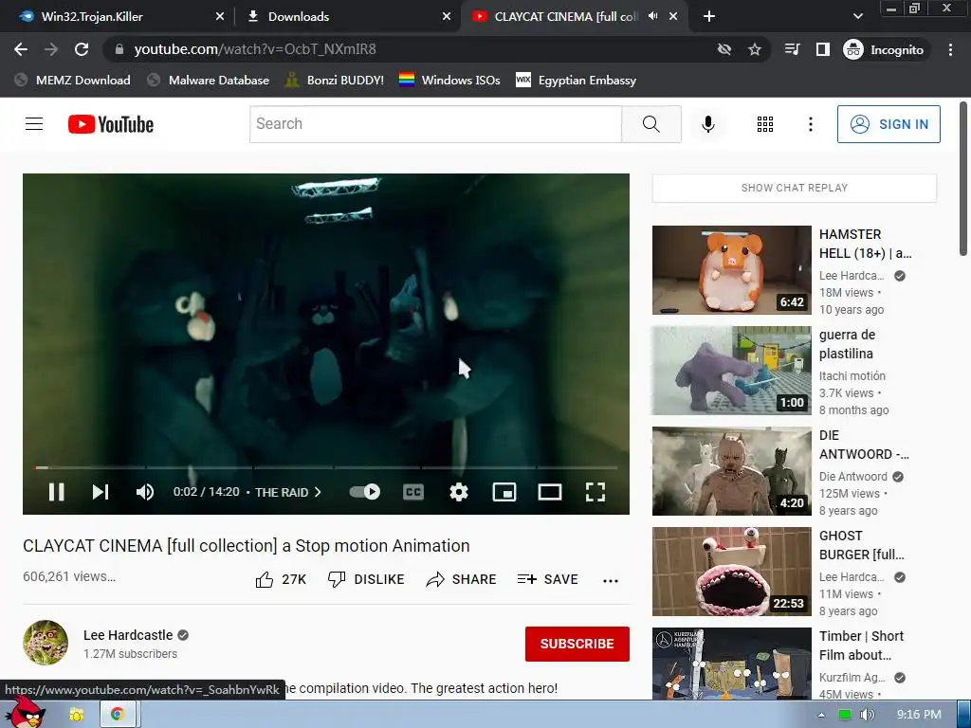This screenshot has width=971, height=728.
Task: Reload the current page
Action: (82, 49)
